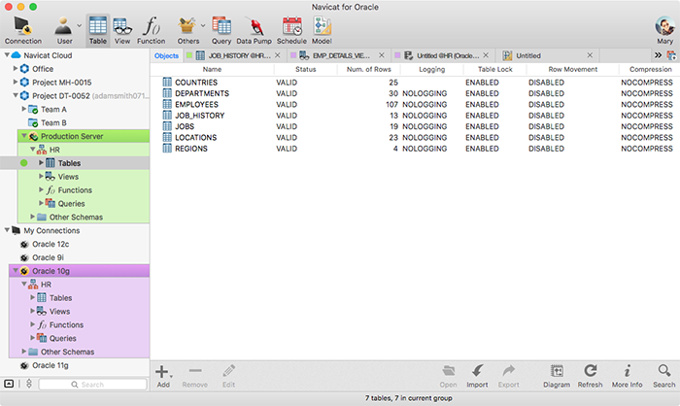Image resolution: width=680 pixels, height=406 pixels.
Task: Toggle the sidebar panel icon at bottom left
Action: click(x=9, y=384)
